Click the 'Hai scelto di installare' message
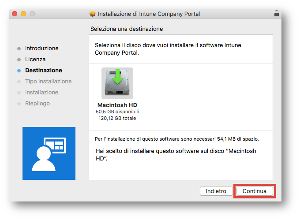The image size is (300, 220). pyautogui.click(x=176, y=155)
